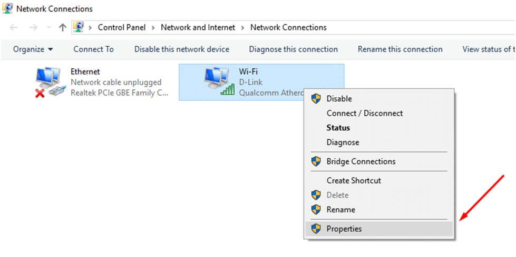Screen dimensions: 516x257
Task: Click the Forward arrow navigation button
Action: tap(33, 28)
